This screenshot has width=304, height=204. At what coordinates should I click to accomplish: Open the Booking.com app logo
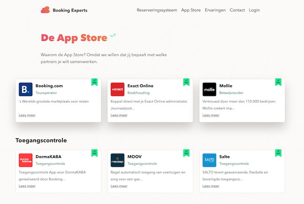pyautogui.click(x=26, y=89)
